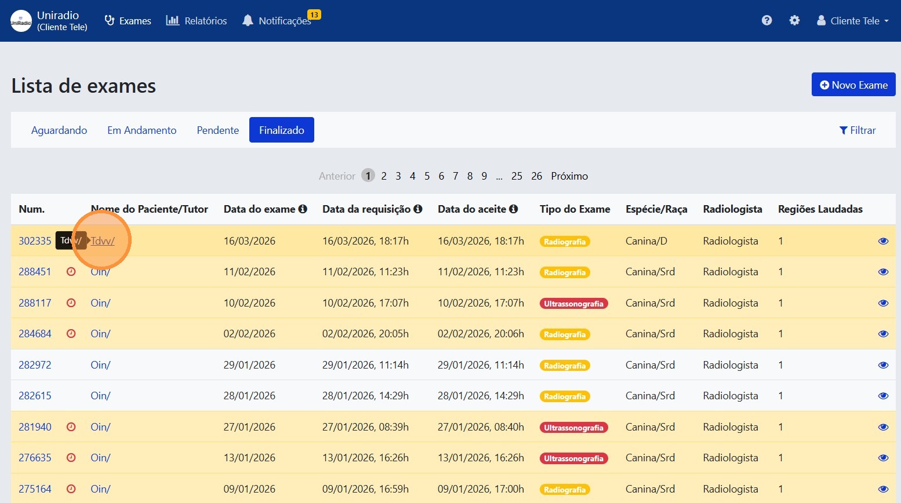Image resolution: width=901 pixels, height=503 pixels.
Task: View exam 302335 via eye icon
Action: click(x=883, y=241)
